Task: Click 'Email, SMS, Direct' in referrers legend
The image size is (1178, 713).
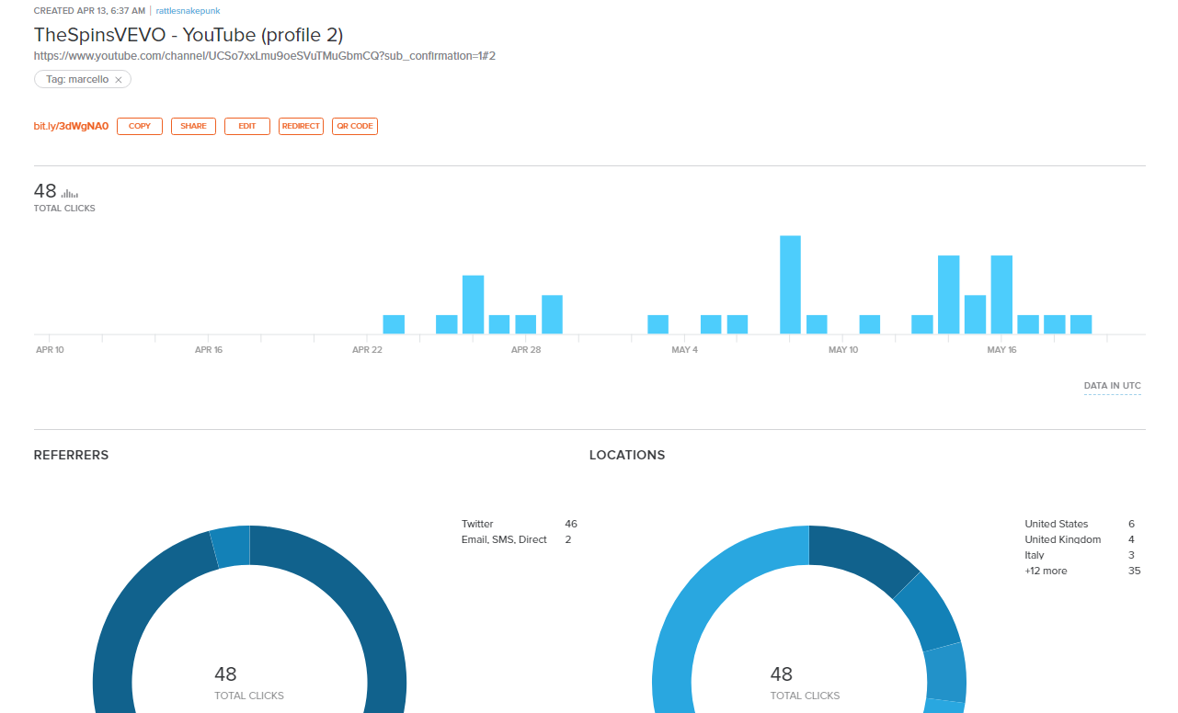Action: coord(504,539)
